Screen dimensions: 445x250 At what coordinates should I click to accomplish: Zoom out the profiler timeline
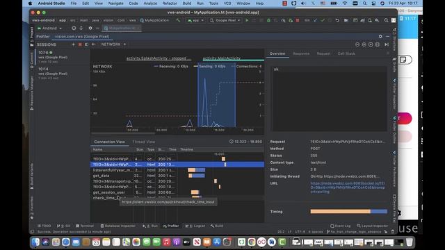(357, 44)
